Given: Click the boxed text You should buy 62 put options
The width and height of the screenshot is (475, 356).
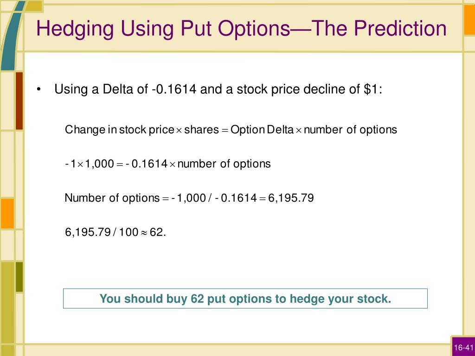Looking at the screenshot, I should pos(245,299).
